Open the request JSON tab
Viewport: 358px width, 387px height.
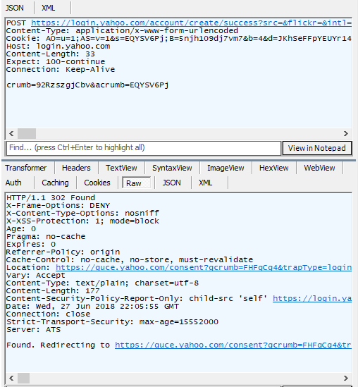tap(15, 8)
